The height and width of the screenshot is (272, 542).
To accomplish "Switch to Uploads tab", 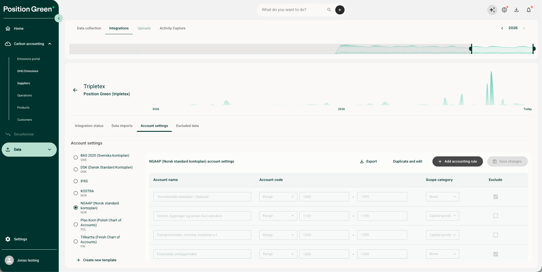I will click(144, 28).
